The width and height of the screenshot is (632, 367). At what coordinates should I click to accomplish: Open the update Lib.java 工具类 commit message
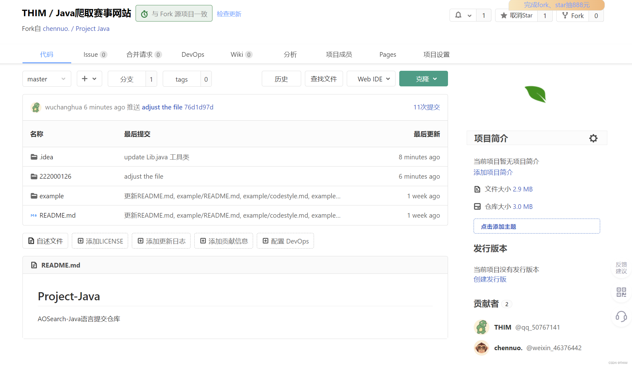(x=157, y=157)
